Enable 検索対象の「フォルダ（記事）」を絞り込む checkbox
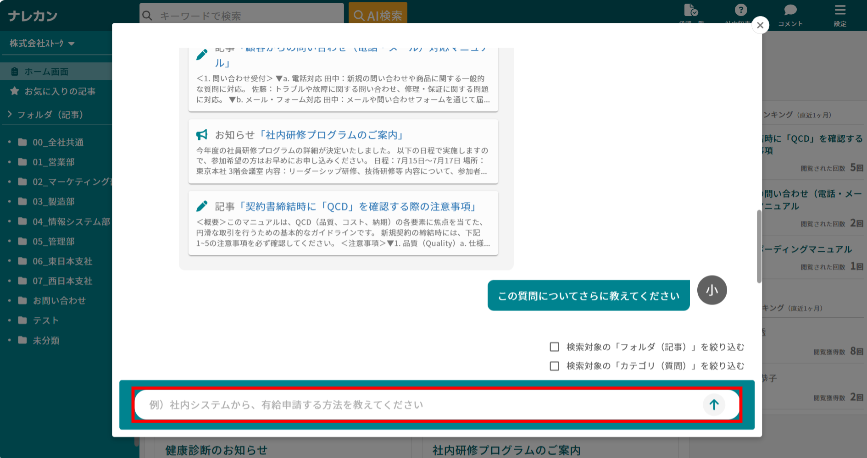Screen dimensions: 867x458 pyautogui.click(x=555, y=347)
